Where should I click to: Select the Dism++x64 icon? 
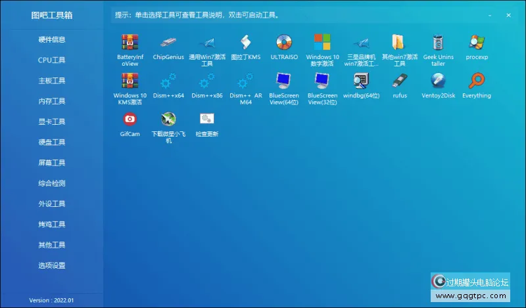pos(168,81)
